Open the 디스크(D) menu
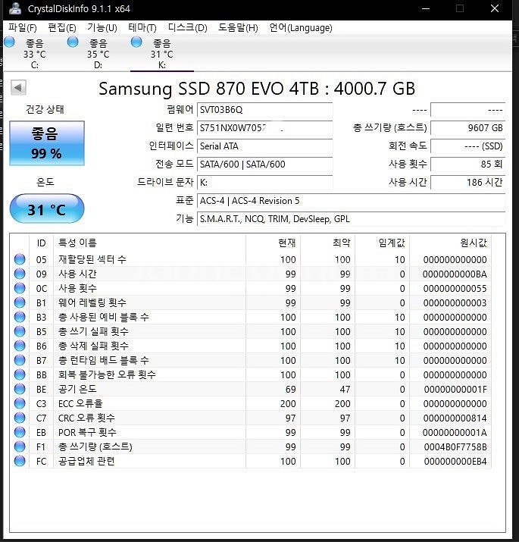The height and width of the screenshot is (542, 519). [188, 27]
